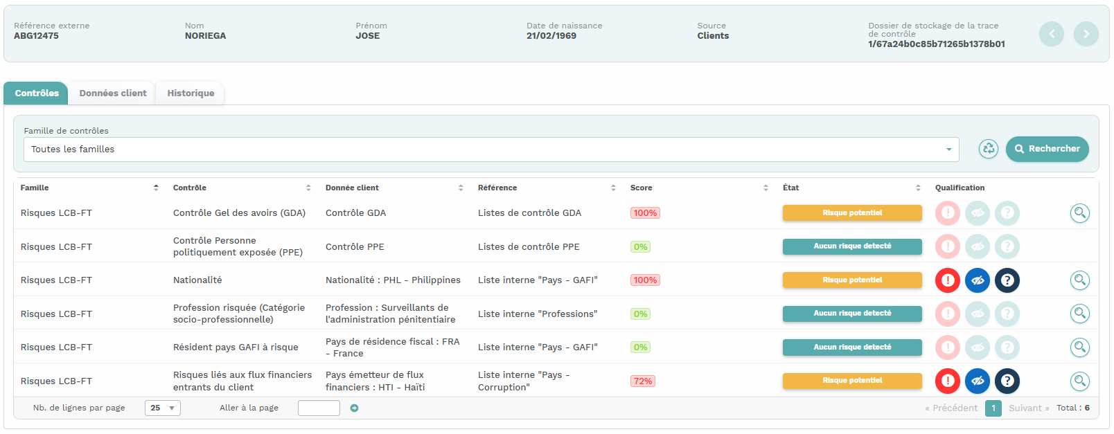Click Risque potentiel badge on Nationalité row
This screenshot has width=1114, height=434.
852,280
